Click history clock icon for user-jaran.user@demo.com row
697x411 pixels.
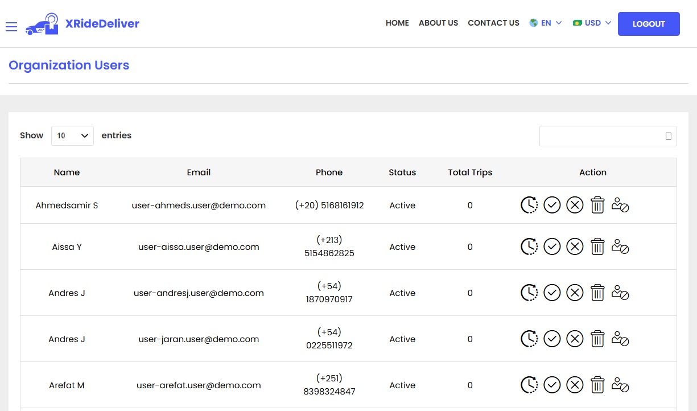(x=529, y=339)
